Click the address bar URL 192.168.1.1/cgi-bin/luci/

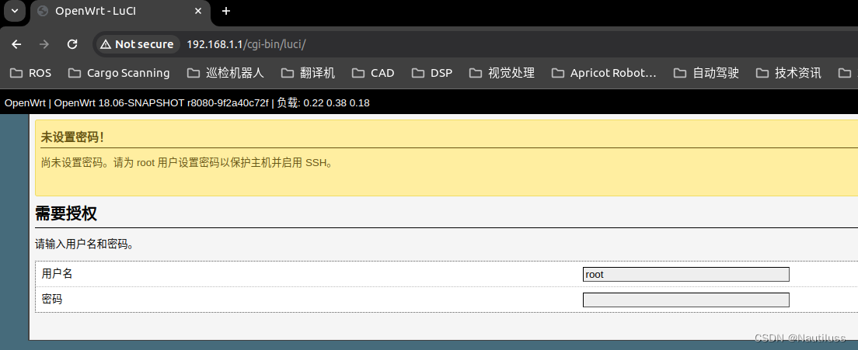(246, 44)
